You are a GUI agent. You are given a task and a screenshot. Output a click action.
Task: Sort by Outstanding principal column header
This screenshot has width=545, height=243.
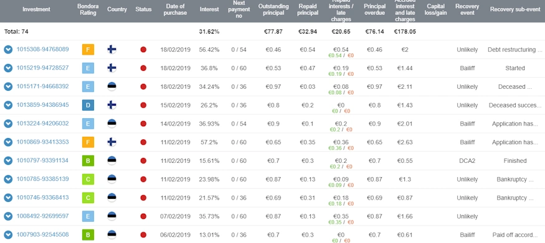tap(273, 9)
